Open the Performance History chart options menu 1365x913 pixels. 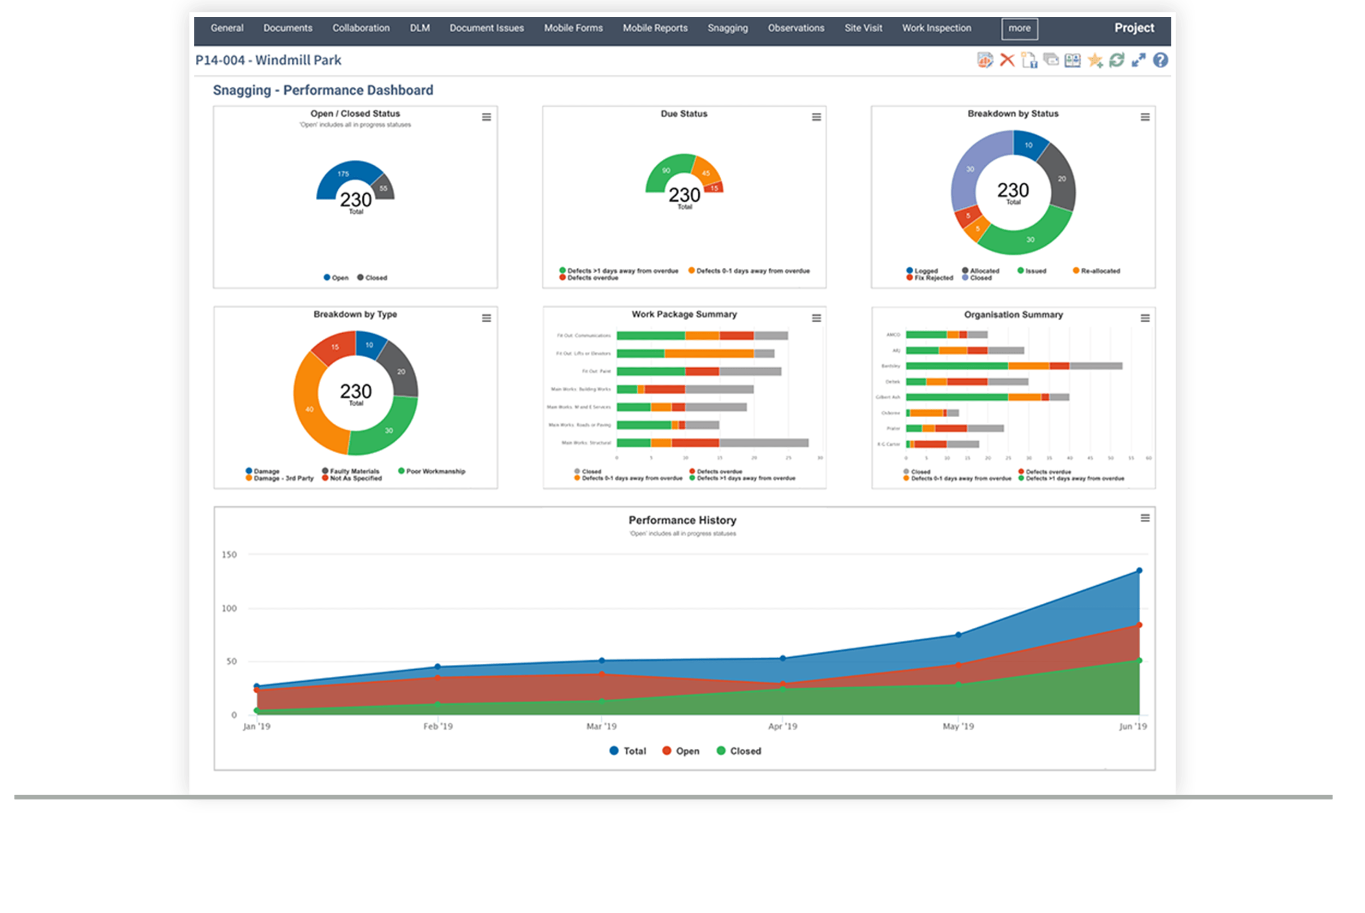coord(1144,518)
